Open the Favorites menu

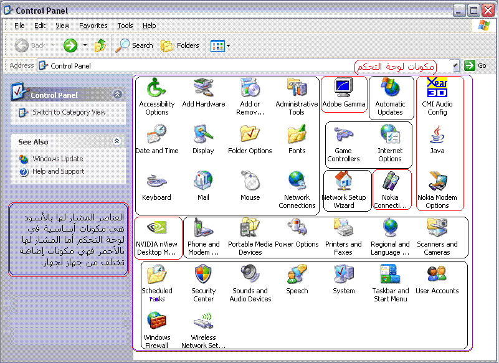pyautogui.click(x=93, y=26)
